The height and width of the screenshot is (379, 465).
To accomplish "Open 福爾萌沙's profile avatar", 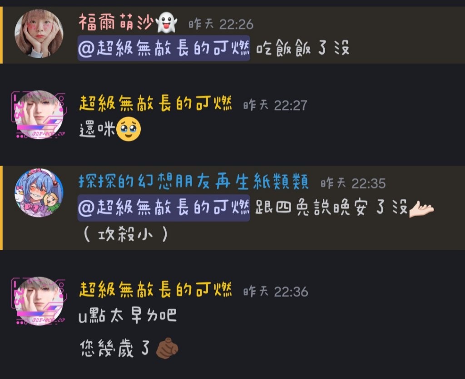I will click(x=39, y=33).
